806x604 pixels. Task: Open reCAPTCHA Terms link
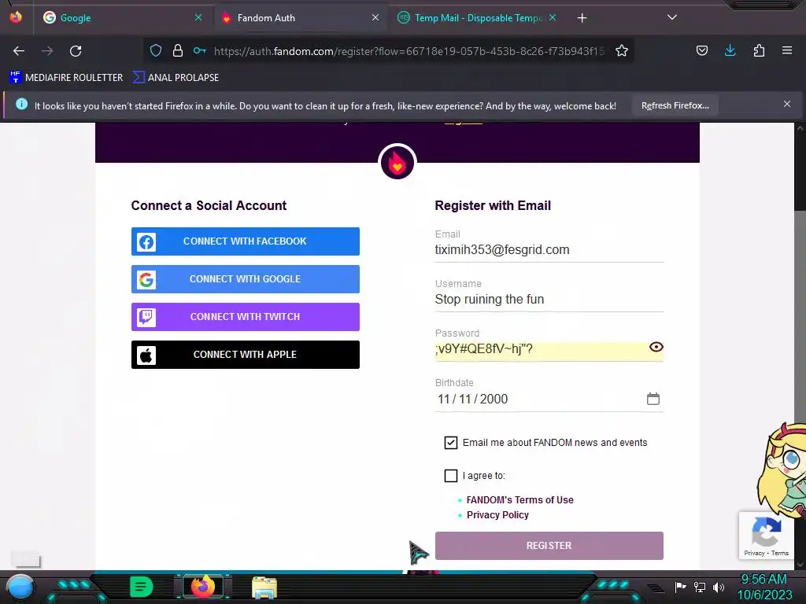click(780, 553)
